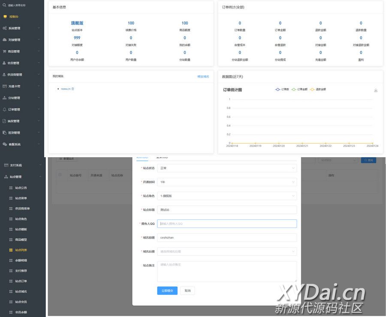The image size is (386, 317).
Task: Click the 订单管理 bell icon
Action: coord(5,109)
